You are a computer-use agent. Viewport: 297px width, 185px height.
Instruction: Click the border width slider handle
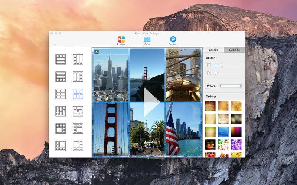coord(221,65)
